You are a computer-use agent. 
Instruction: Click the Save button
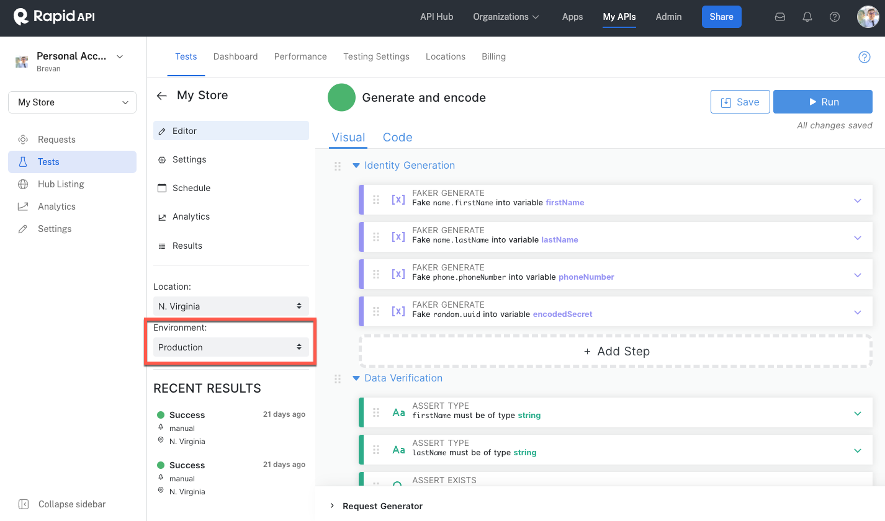(740, 102)
